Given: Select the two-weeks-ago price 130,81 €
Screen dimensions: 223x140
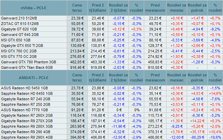Looking at the screenshot, I should 98,46.
